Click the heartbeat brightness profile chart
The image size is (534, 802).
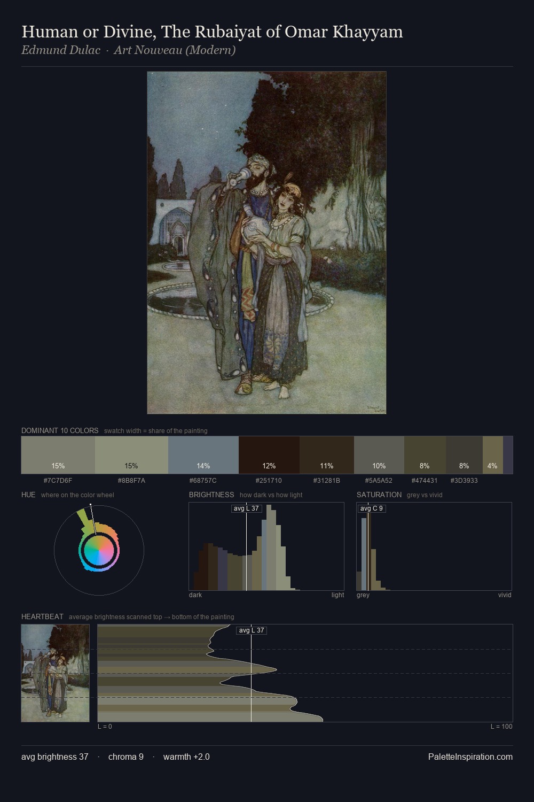pos(305,673)
